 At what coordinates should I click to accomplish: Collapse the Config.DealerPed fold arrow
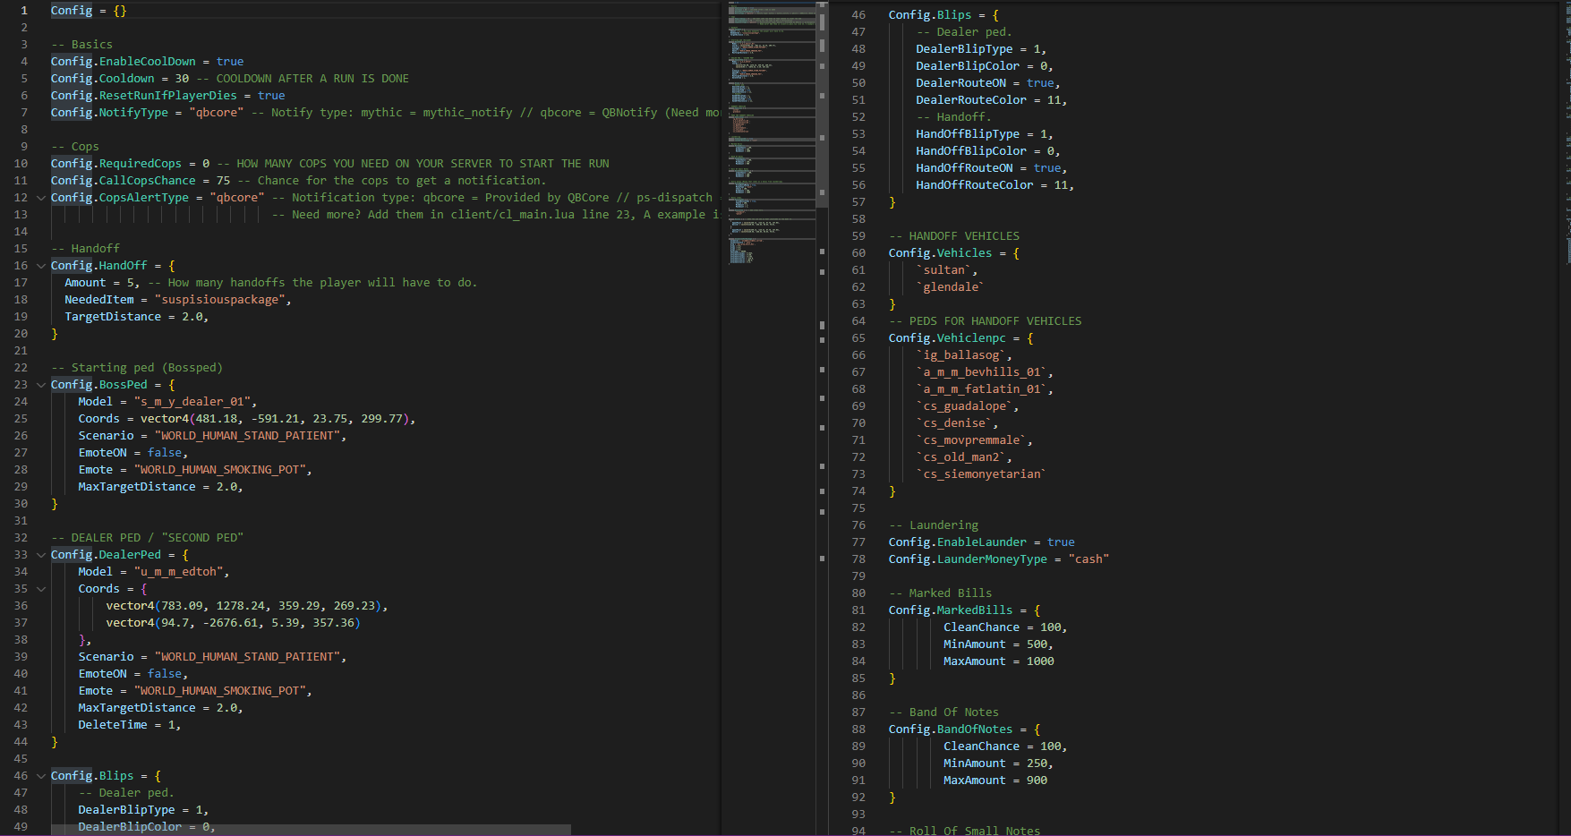[41, 555]
